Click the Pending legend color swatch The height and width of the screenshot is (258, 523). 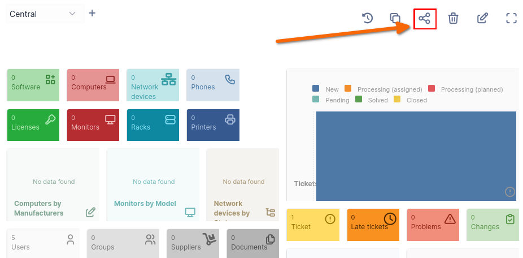[x=316, y=100]
